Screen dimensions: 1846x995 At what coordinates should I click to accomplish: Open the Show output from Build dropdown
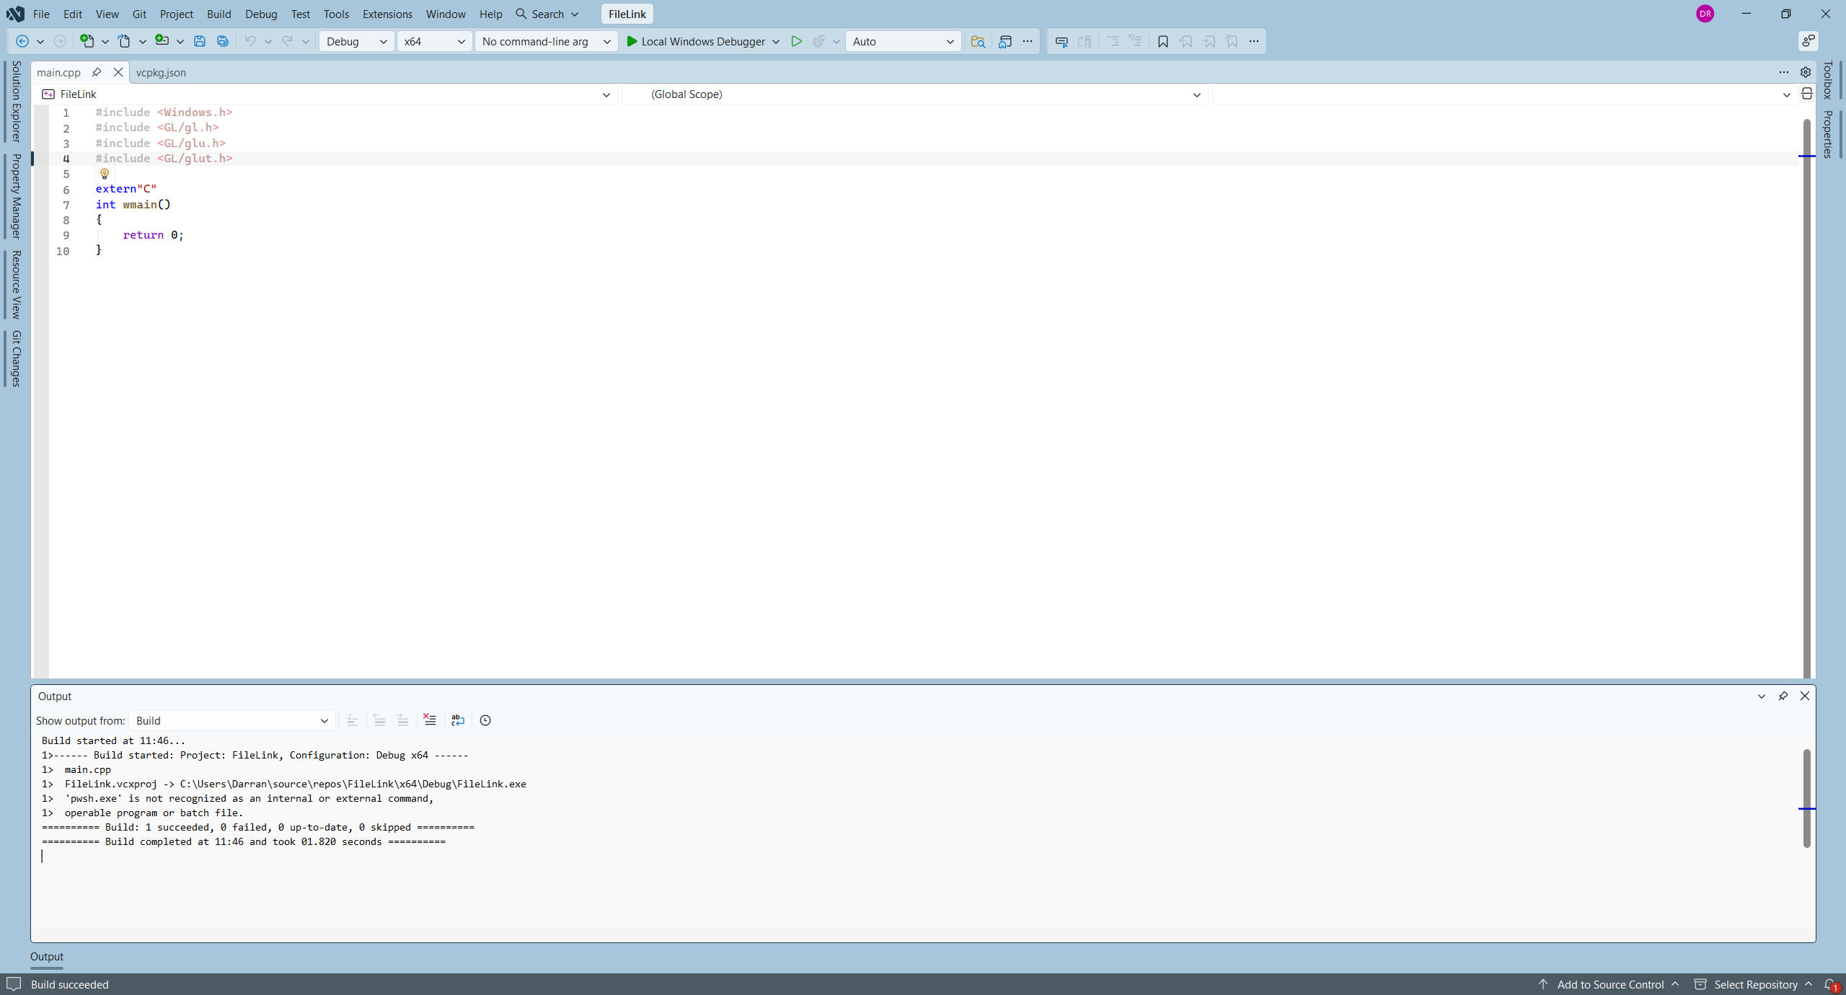point(231,720)
